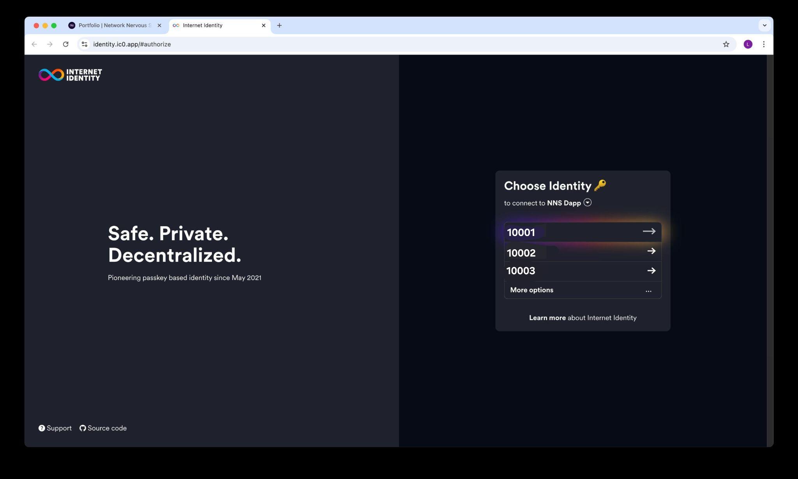
Task: Click Learn more about Internet Identity
Action: point(583,318)
